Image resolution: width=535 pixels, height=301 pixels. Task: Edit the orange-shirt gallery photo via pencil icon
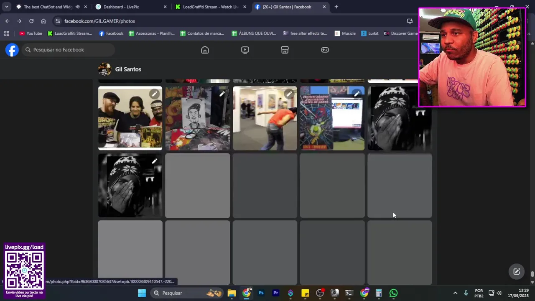(289, 94)
